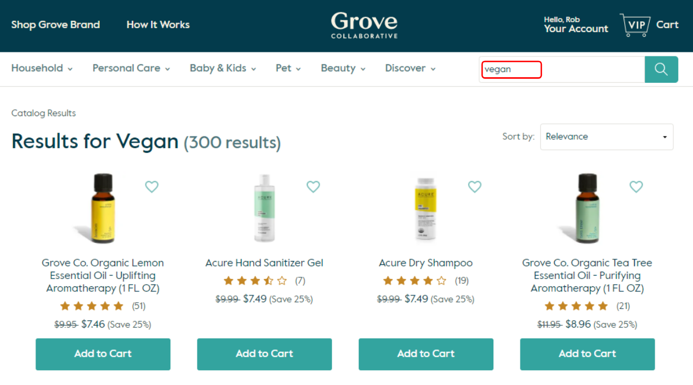693x385 pixels.
Task: Open Grove Co. Organic Tea Tree title
Action: pos(587,276)
